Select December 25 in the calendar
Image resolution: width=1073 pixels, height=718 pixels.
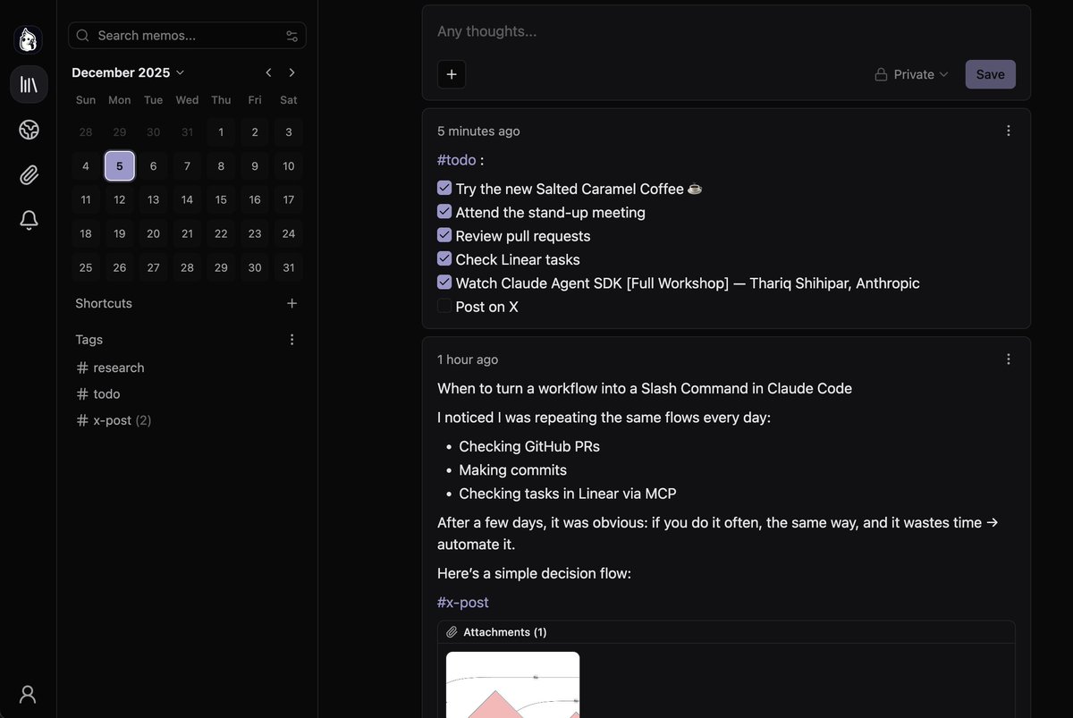click(85, 267)
